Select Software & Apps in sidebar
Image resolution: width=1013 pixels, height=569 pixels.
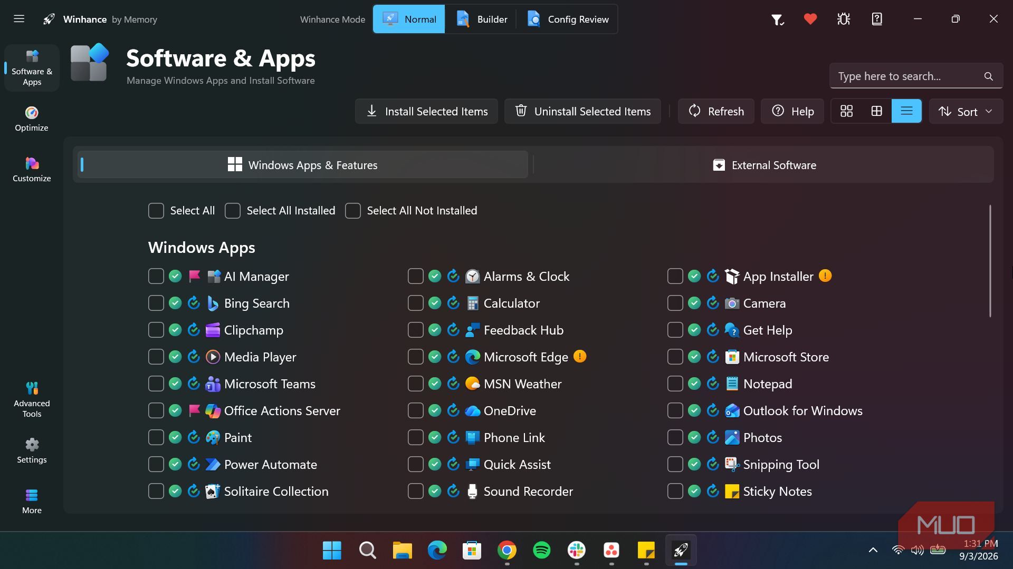[32, 68]
